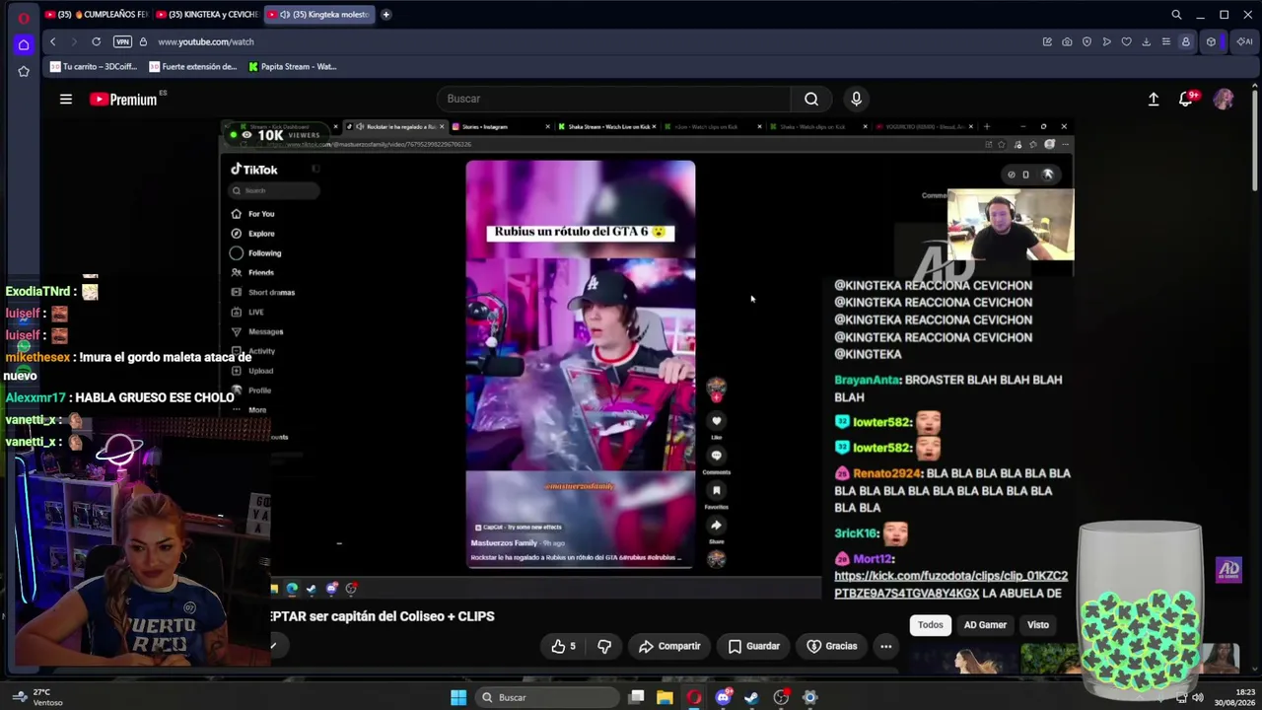Click the YouTube Buscar search box
The width and height of the screenshot is (1262, 710).
click(613, 99)
